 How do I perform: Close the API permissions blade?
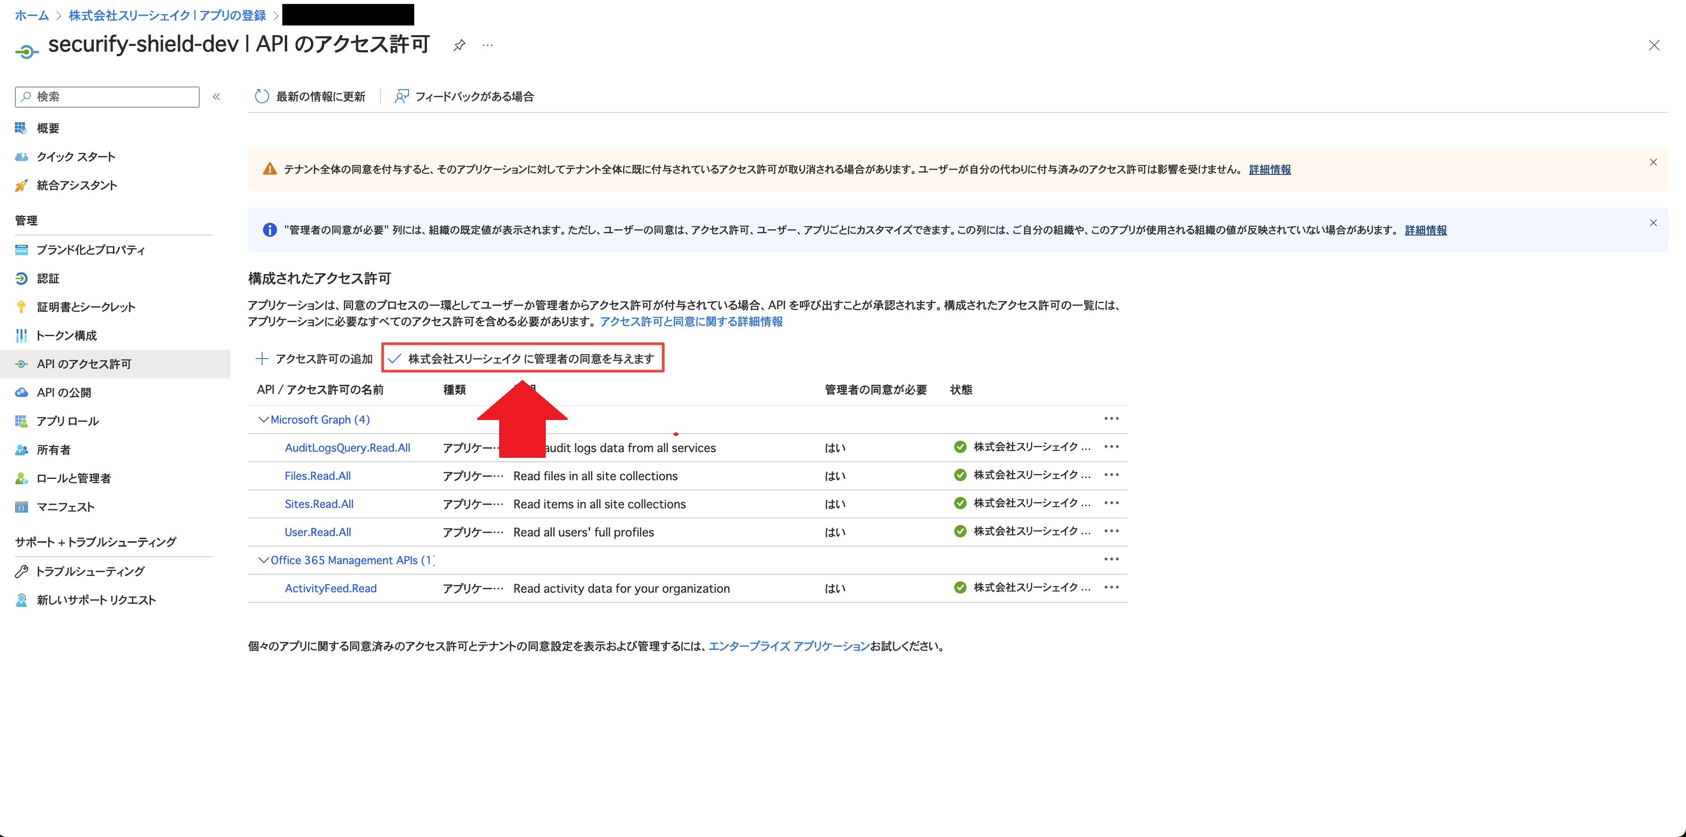pyautogui.click(x=1654, y=45)
